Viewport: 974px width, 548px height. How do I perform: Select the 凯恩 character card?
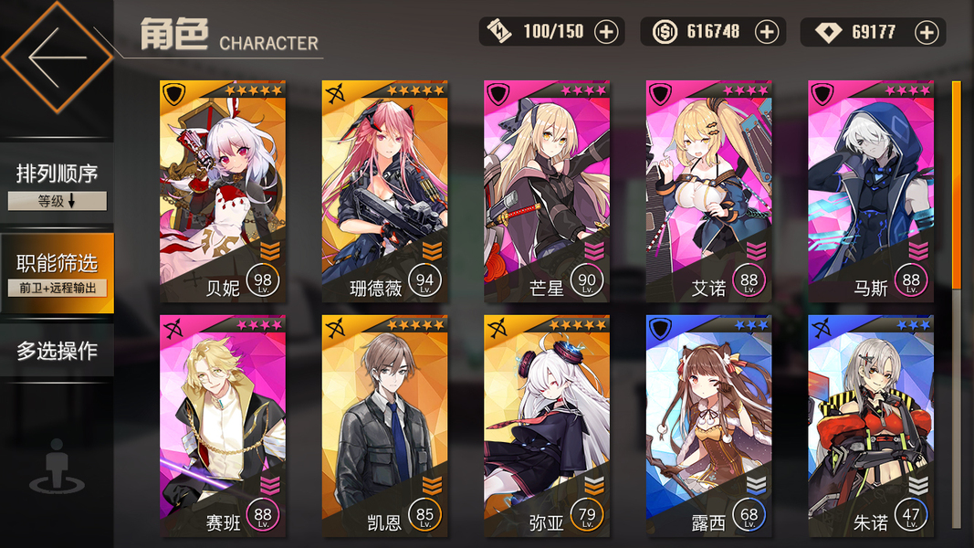click(384, 426)
